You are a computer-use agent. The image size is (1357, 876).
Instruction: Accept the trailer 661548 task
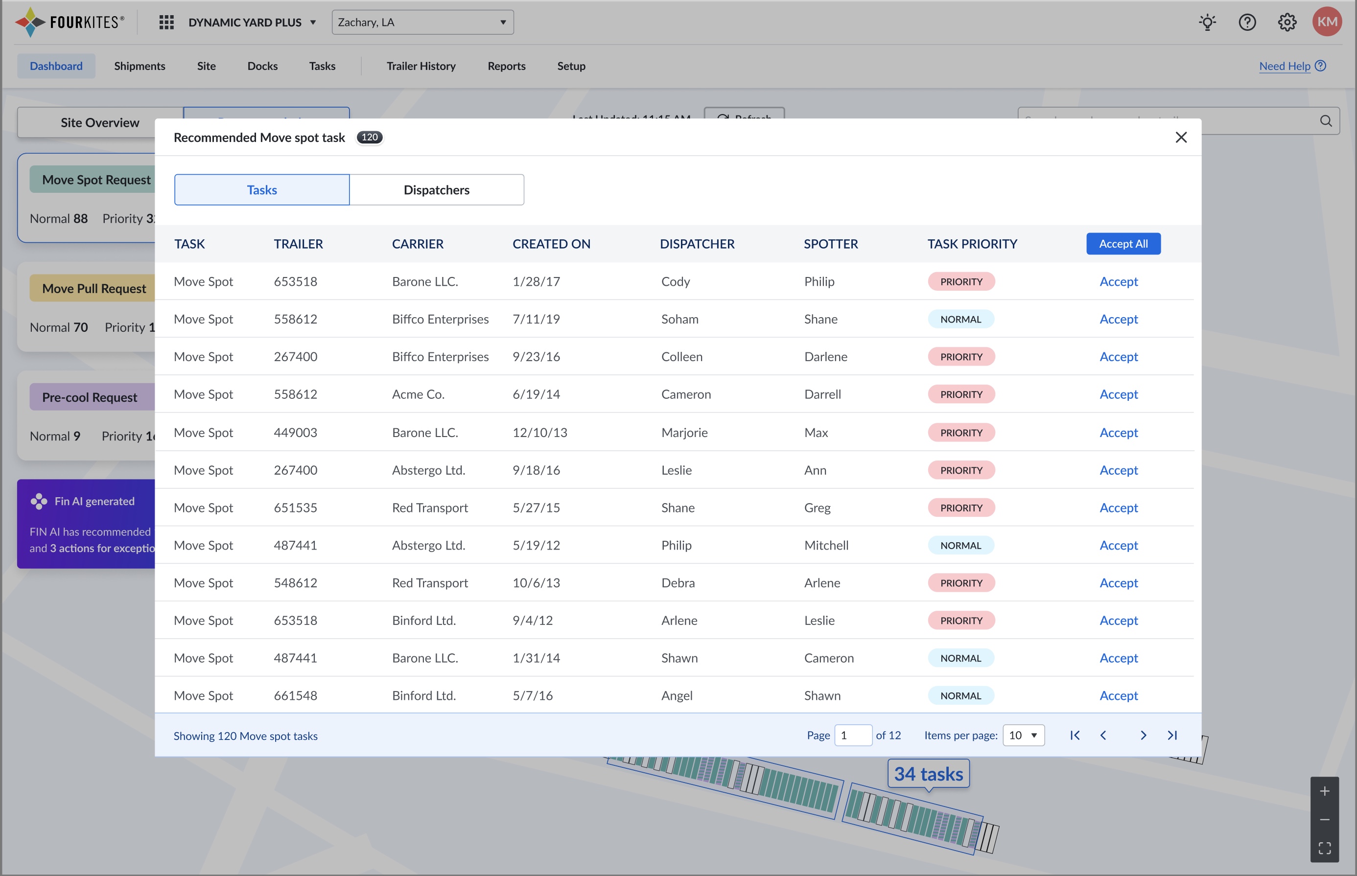tap(1119, 695)
